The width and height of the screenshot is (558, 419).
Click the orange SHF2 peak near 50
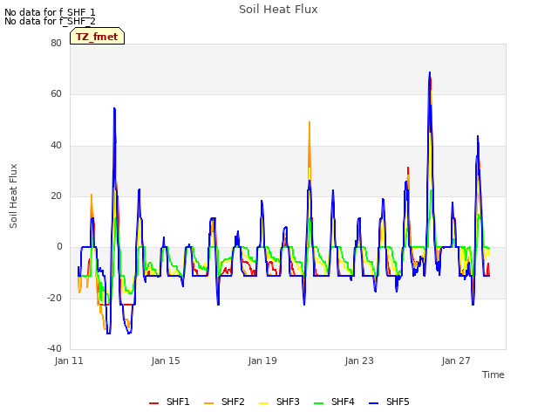tap(310, 124)
